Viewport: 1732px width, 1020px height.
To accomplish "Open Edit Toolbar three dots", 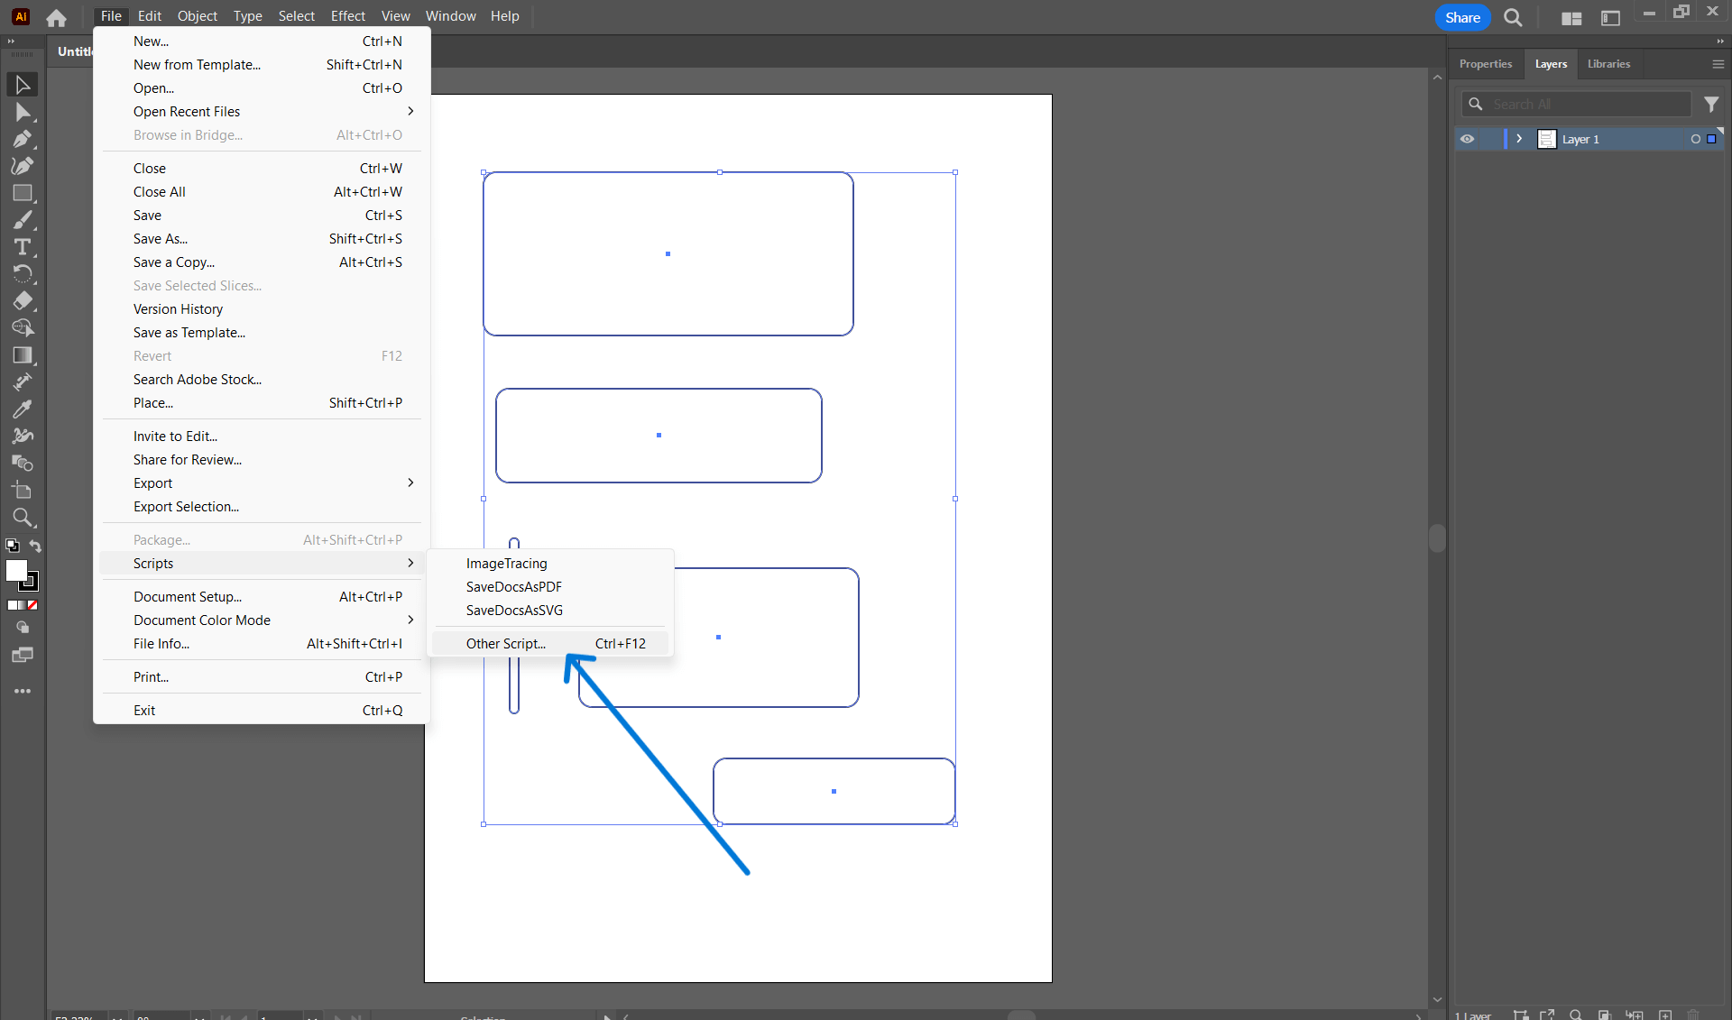I will point(23,691).
